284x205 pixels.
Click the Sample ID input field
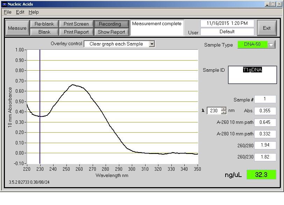tap(252, 75)
